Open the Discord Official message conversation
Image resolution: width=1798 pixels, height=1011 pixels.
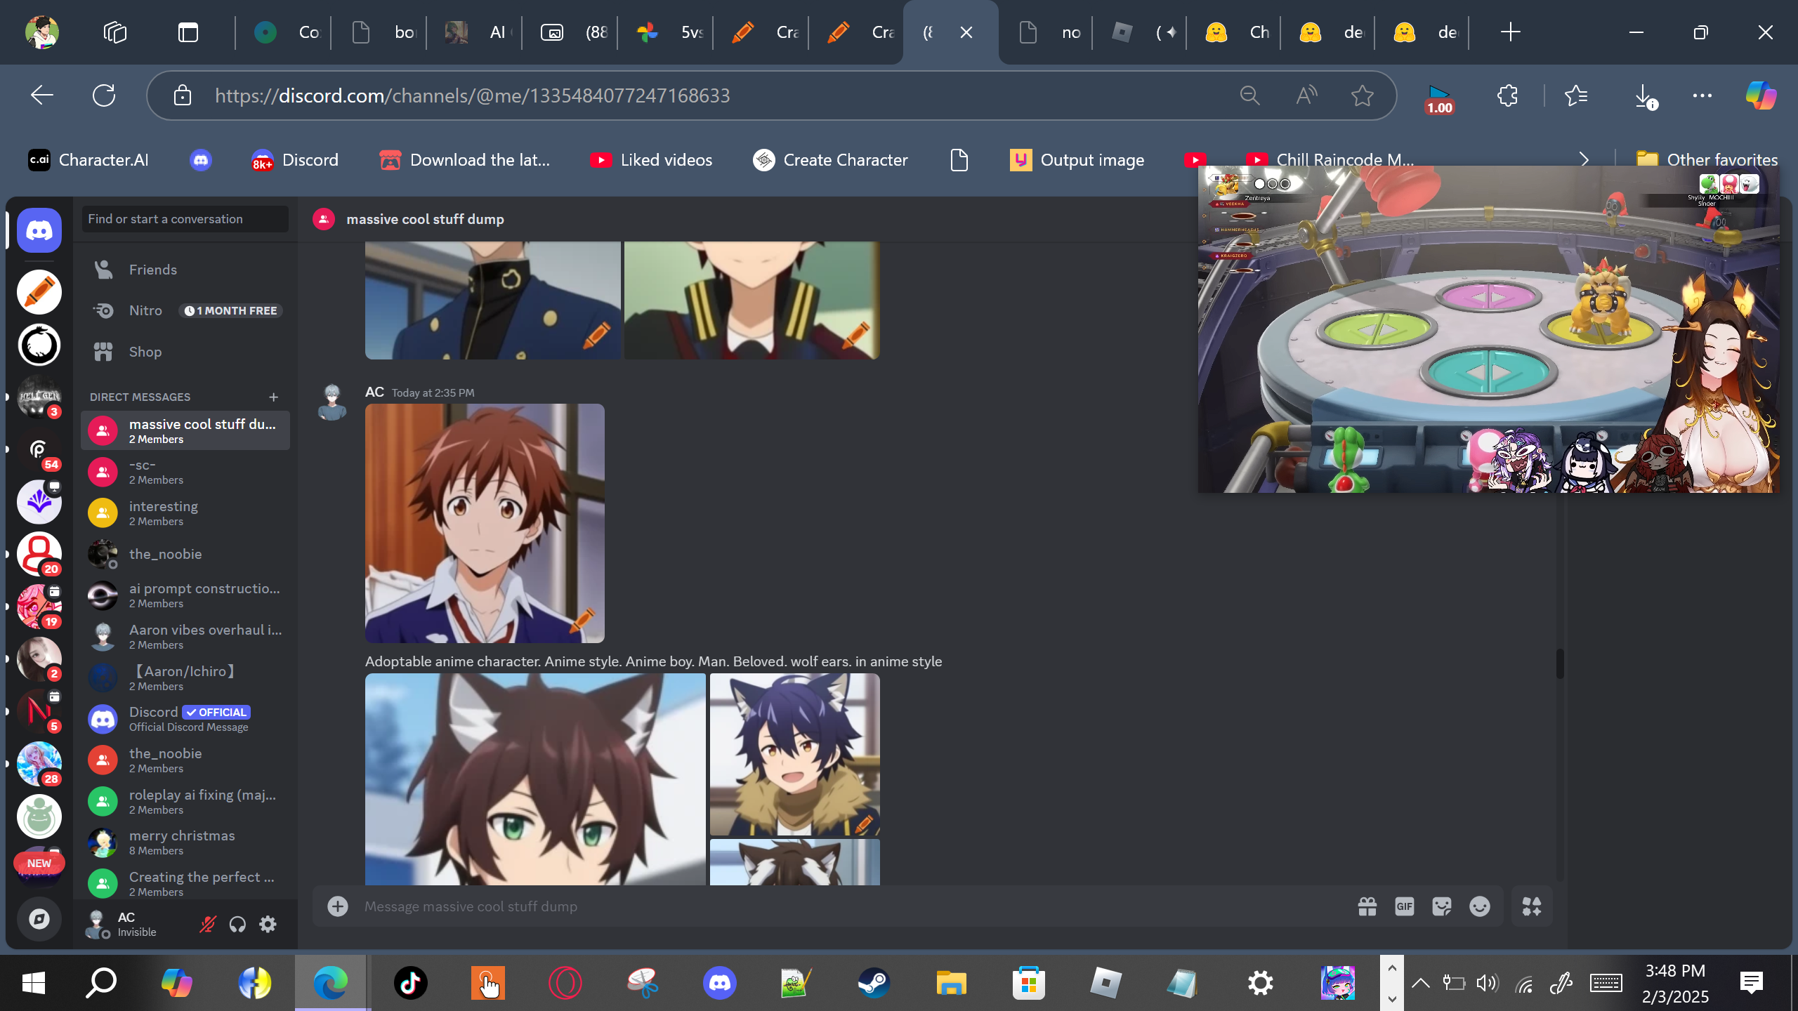pos(185,719)
